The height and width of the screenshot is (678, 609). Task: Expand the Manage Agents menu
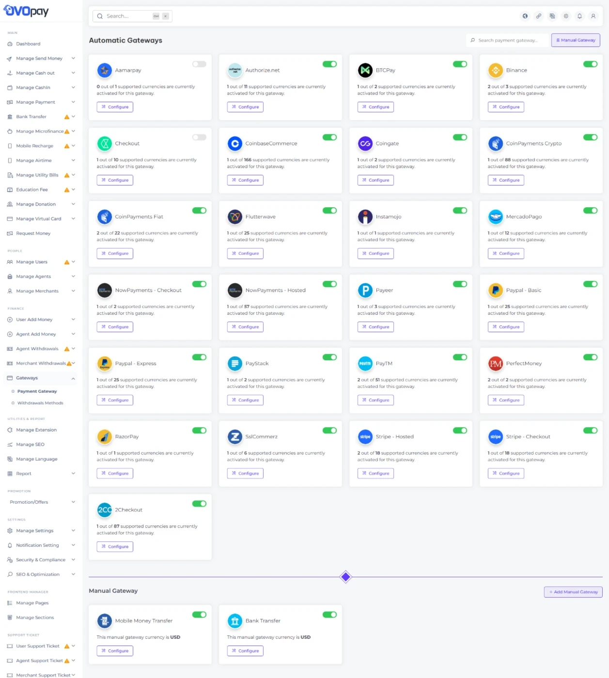(41, 277)
